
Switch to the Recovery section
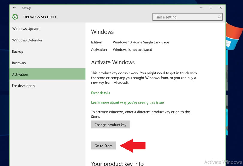tap(47, 63)
